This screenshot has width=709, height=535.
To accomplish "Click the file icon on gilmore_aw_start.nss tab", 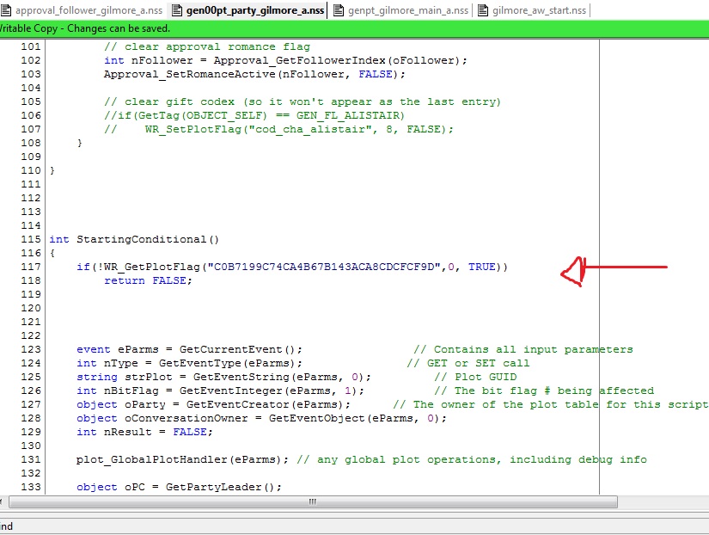I will 482,10.
